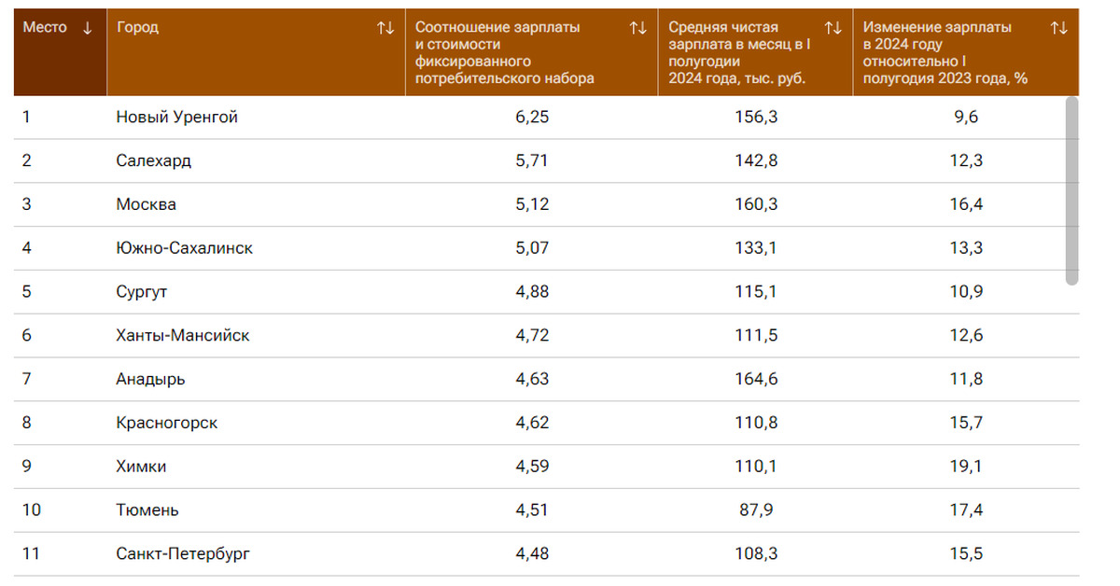Click Санкт-Петербург city name

pos(184,554)
